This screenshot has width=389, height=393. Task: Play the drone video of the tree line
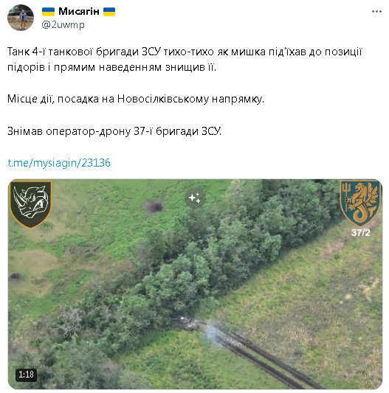(195, 284)
